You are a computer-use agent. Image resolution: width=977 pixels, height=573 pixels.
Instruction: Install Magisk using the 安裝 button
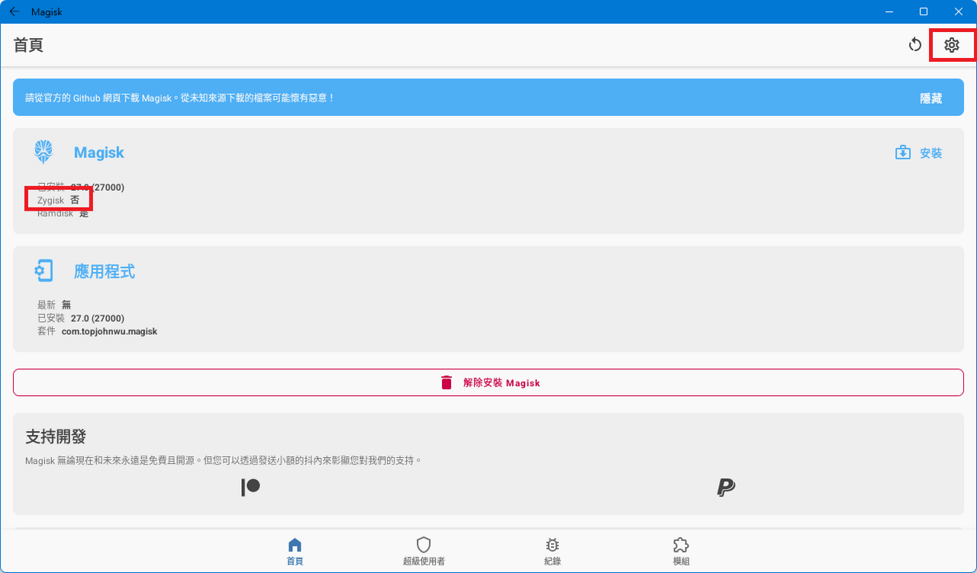[x=918, y=153]
